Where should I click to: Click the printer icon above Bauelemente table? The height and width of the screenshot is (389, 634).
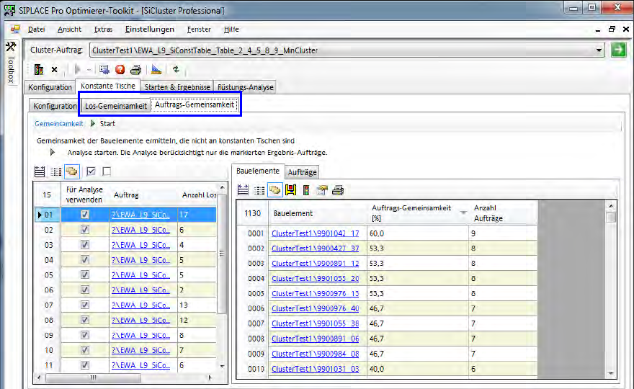[x=337, y=190]
